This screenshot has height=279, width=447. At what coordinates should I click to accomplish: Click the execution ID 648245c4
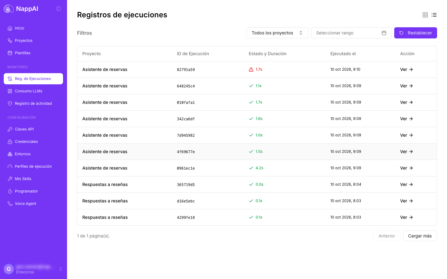pyautogui.click(x=186, y=86)
